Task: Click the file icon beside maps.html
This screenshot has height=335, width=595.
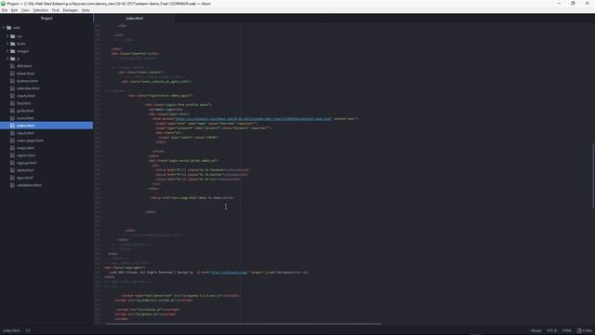Action: pos(12,148)
